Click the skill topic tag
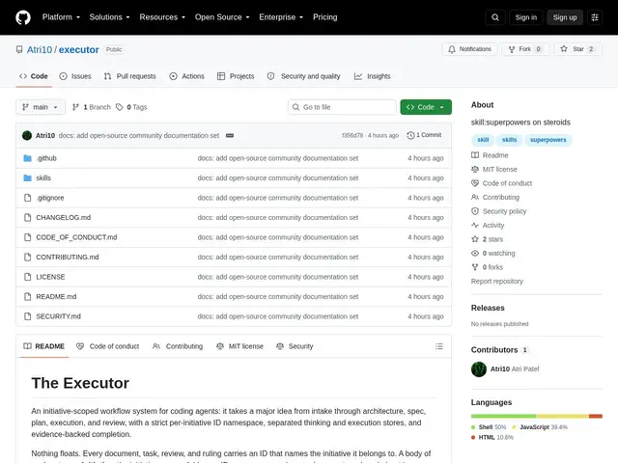This screenshot has height=463, width=618. 483,140
